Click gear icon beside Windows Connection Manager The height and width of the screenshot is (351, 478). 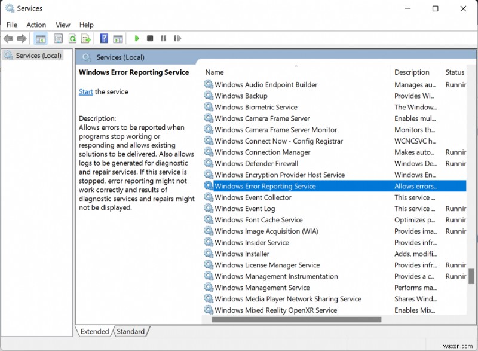209,152
